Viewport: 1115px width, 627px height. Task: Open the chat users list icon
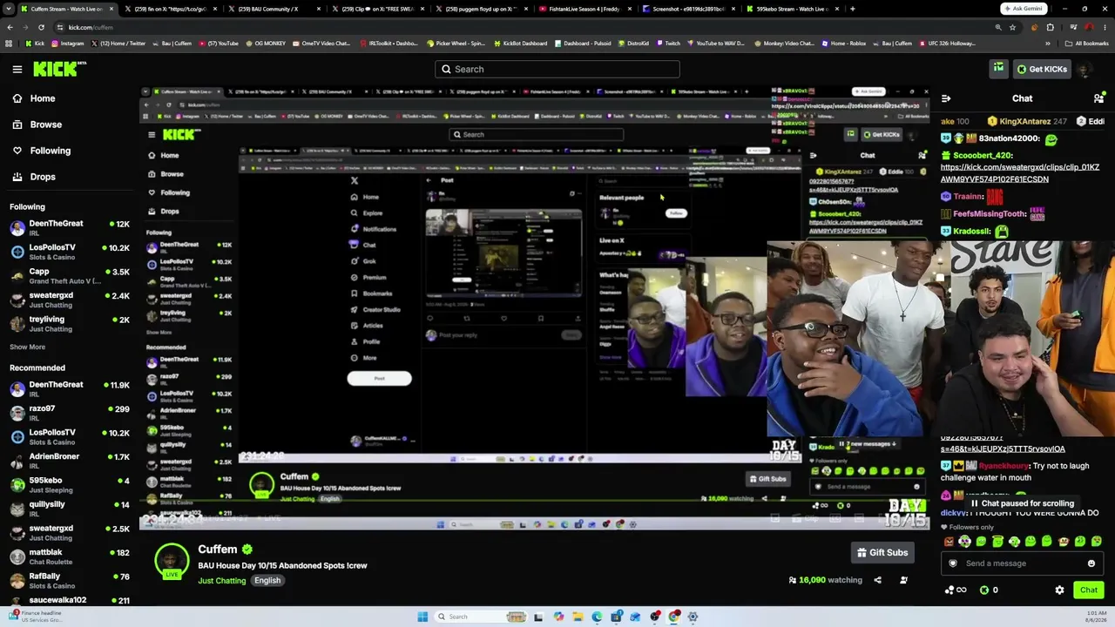pos(1098,98)
